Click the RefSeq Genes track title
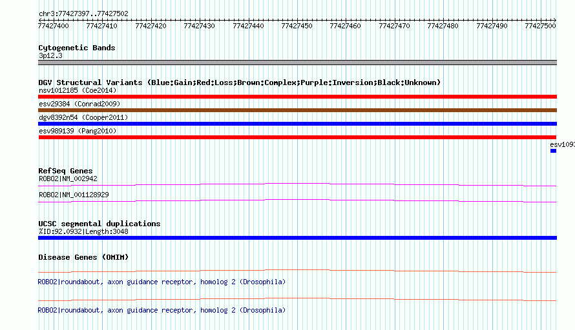Viewport: 575px width, 330px height. pos(65,171)
